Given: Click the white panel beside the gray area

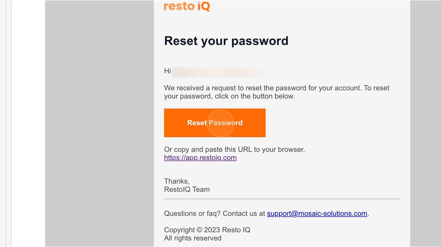Looking at the screenshot, I should (x=28, y=124).
